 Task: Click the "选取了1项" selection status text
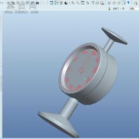(119, 9)
